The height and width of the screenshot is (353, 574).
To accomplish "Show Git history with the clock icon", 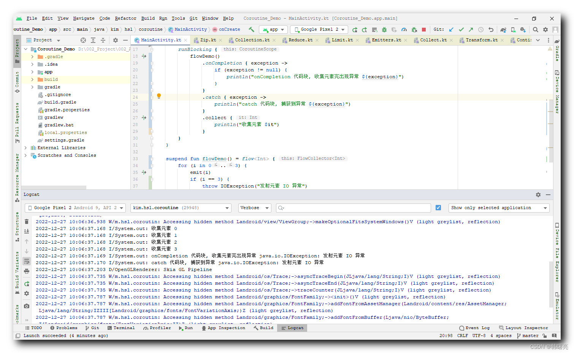I will [481, 30].
